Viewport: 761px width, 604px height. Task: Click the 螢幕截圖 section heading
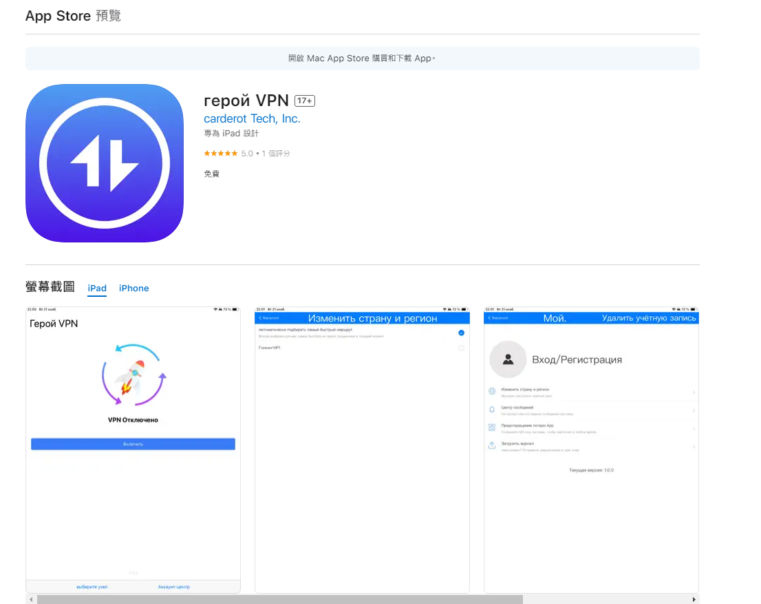click(x=50, y=287)
